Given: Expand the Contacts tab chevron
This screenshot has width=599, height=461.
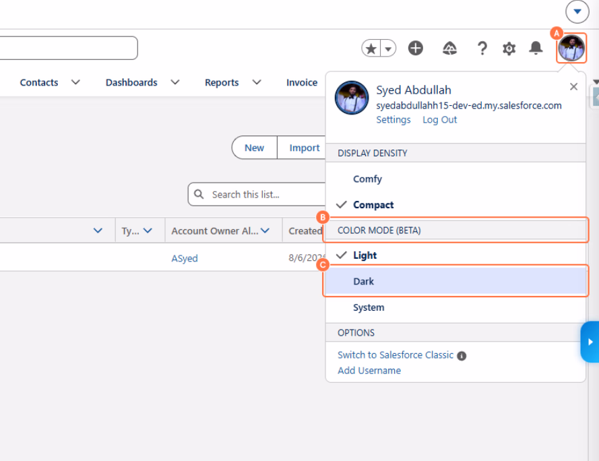Looking at the screenshot, I should click(75, 82).
